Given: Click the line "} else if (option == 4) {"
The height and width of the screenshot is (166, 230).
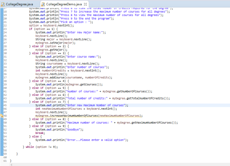Looking at the screenshot, I should tap(49, 81).
